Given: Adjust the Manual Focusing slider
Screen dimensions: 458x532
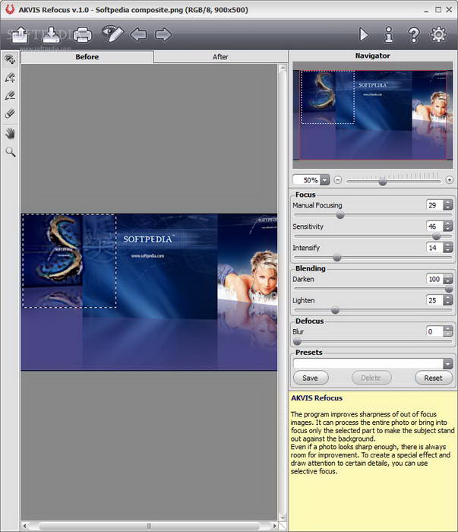Looking at the screenshot, I should point(340,215).
